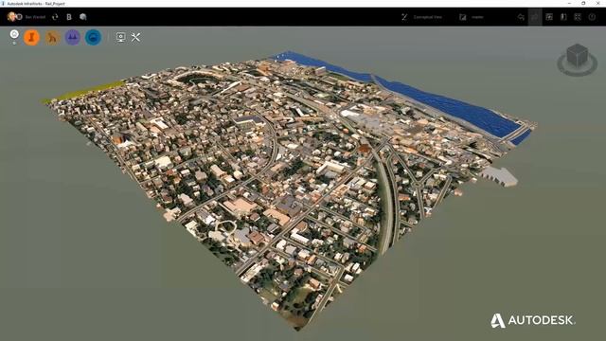This screenshot has width=606, height=341.
Task: Open the model explorer search icon
Action: [82, 17]
